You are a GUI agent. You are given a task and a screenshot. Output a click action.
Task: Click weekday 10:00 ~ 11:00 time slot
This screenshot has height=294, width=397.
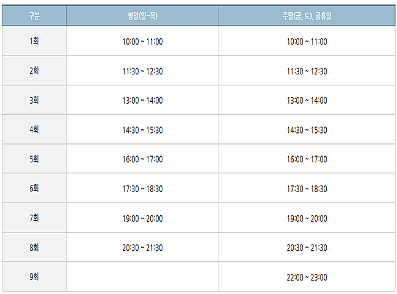(142, 41)
